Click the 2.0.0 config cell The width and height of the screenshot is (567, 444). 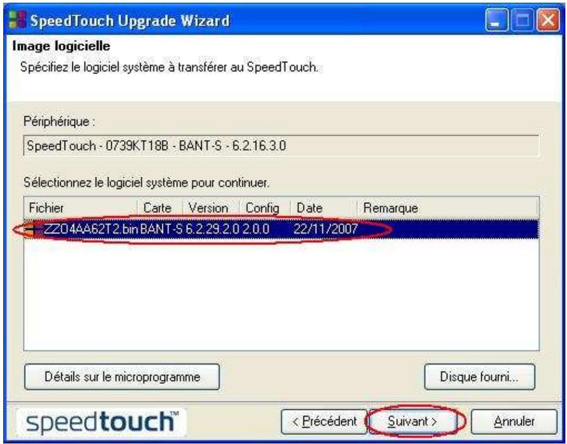coord(256,229)
